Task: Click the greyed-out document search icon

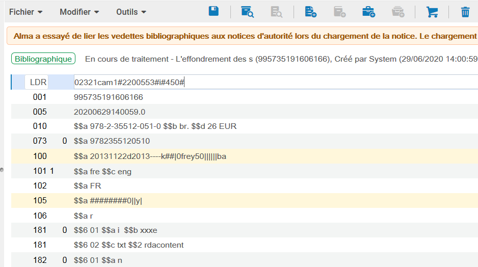Action: 276,12
